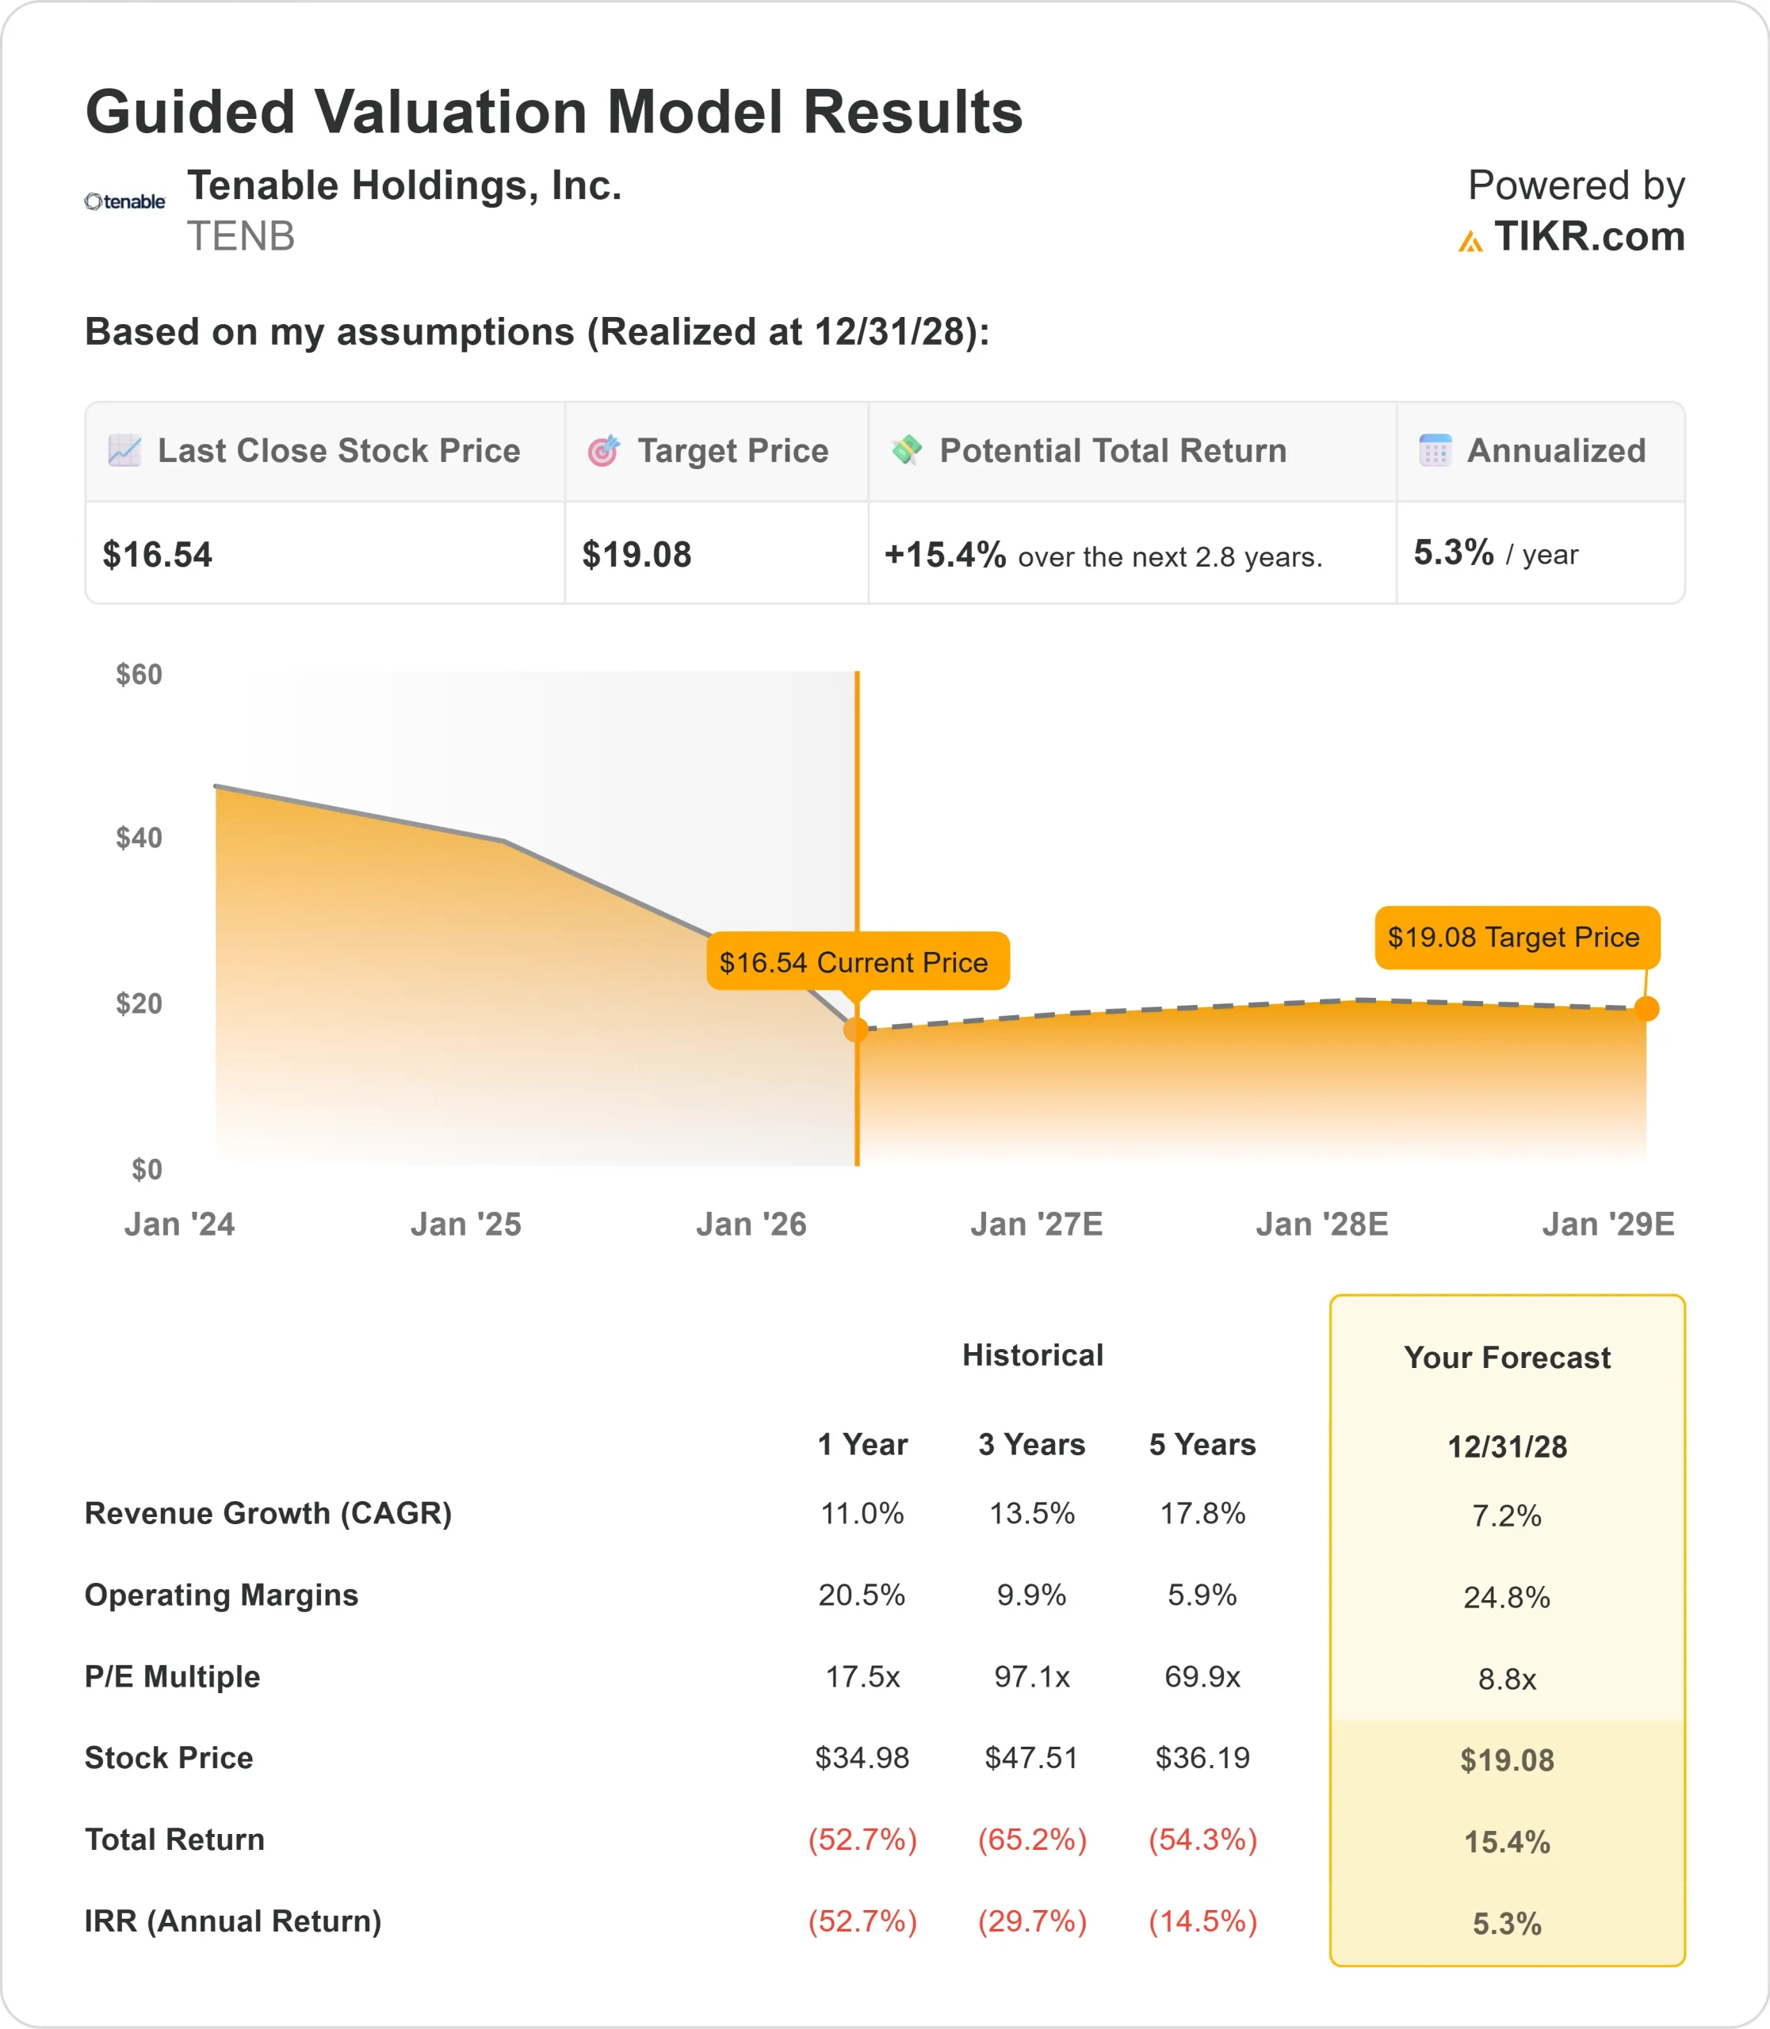Click the Jan '27E axis label
The height and width of the screenshot is (2029, 1770).
pyautogui.click(x=1036, y=1224)
